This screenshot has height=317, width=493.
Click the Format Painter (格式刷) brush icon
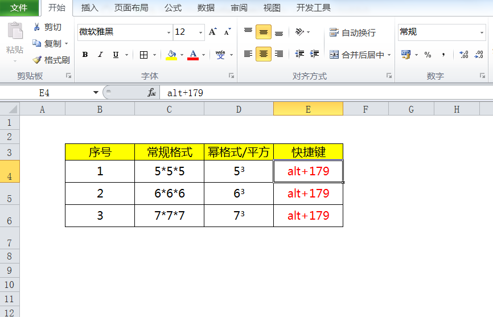[38, 60]
